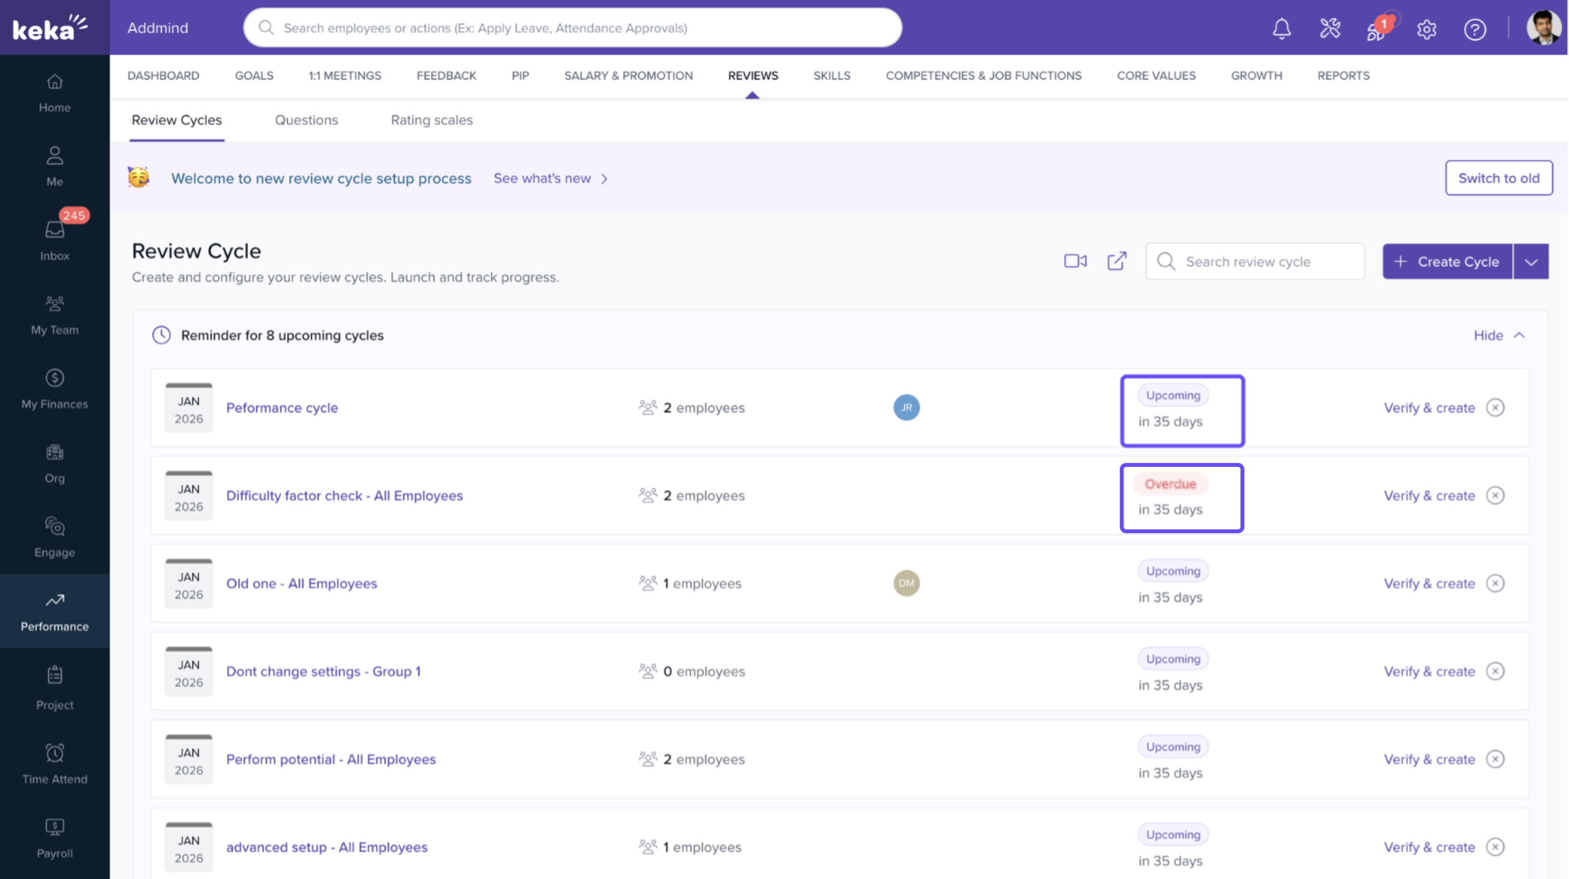1569x879 pixels.
Task: Click Verify & create for Perform potential
Action: (1428, 759)
